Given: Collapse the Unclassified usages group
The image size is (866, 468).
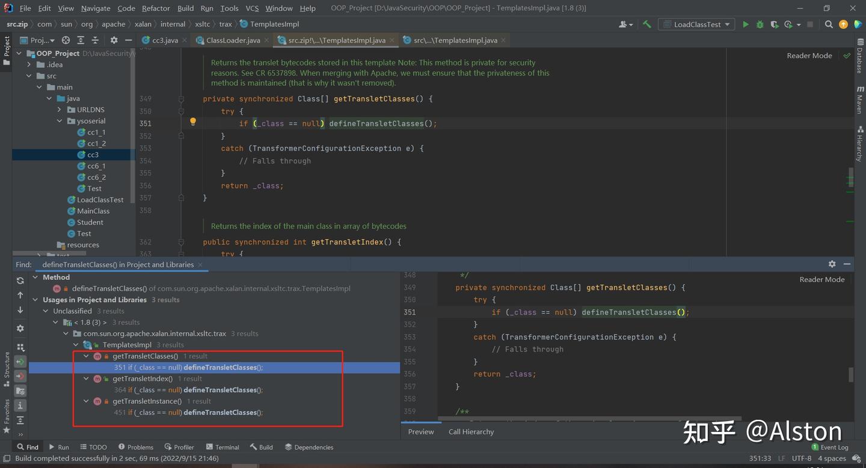Looking at the screenshot, I should pos(46,311).
